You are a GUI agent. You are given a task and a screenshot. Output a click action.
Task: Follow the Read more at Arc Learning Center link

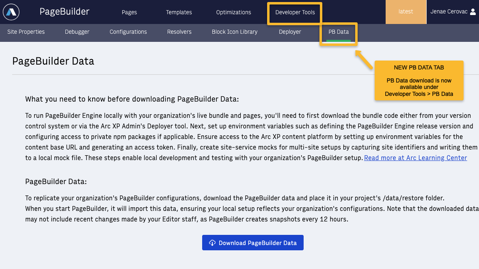(415, 158)
